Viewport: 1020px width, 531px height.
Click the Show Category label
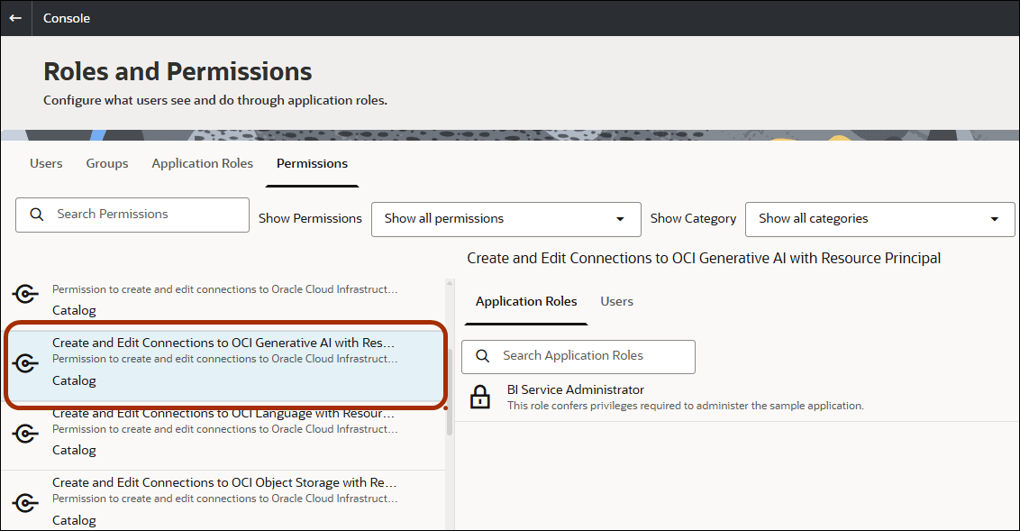click(694, 219)
